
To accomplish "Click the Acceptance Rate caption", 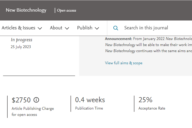I will click(x=152, y=108).
